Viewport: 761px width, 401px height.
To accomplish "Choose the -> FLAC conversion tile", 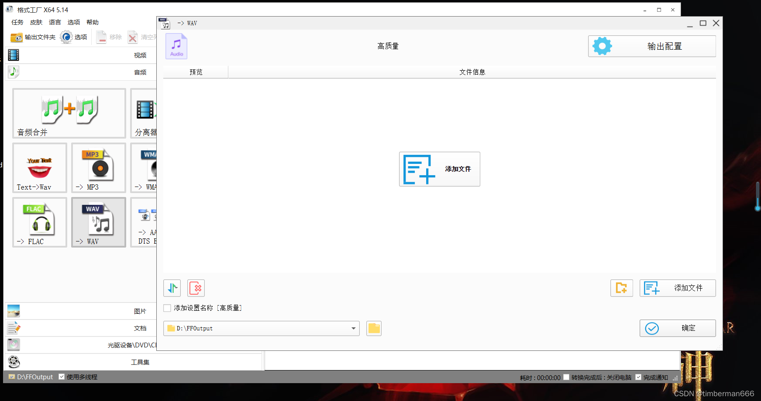I will (x=40, y=222).
